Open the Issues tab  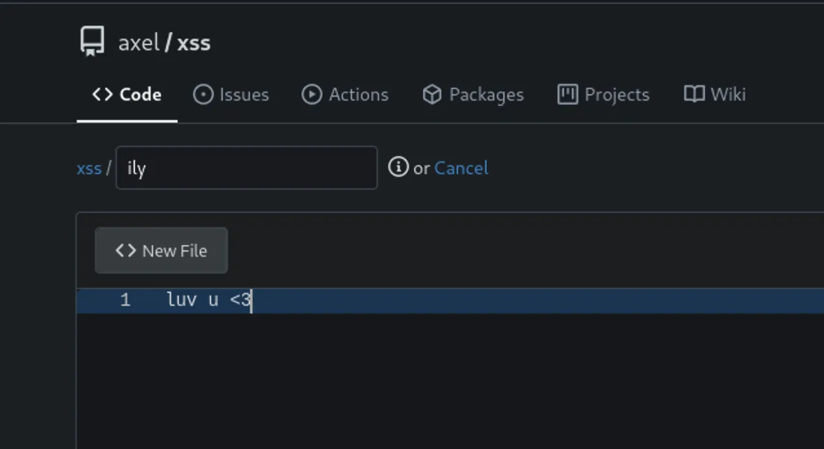pyautogui.click(x=231, y=95)
